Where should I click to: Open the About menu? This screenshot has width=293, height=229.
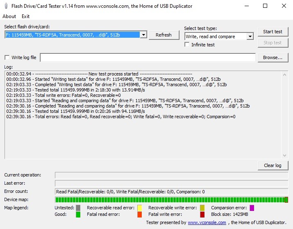(9, 16)
